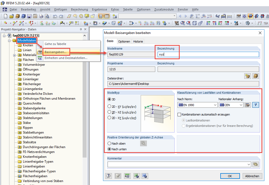Toggle the Project Navigator panel toolbar button
Viewport: 269px width, 185px height.
coord(101,16)
